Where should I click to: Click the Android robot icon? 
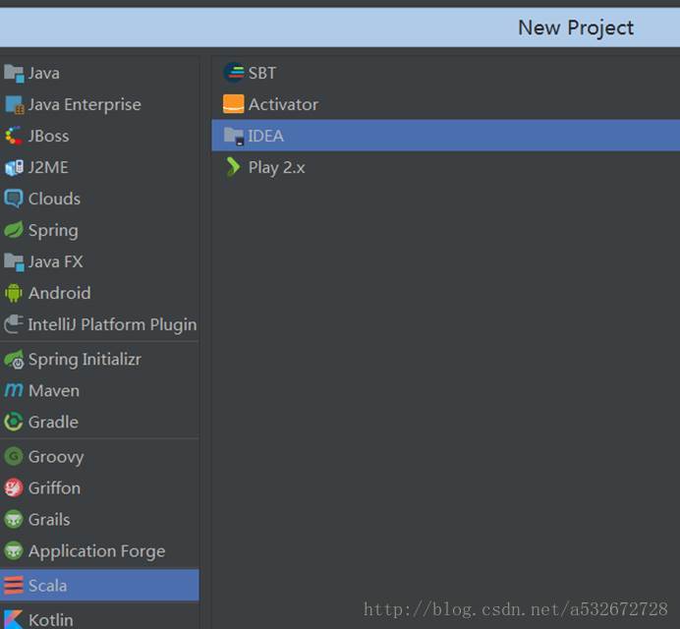(14, 293)
